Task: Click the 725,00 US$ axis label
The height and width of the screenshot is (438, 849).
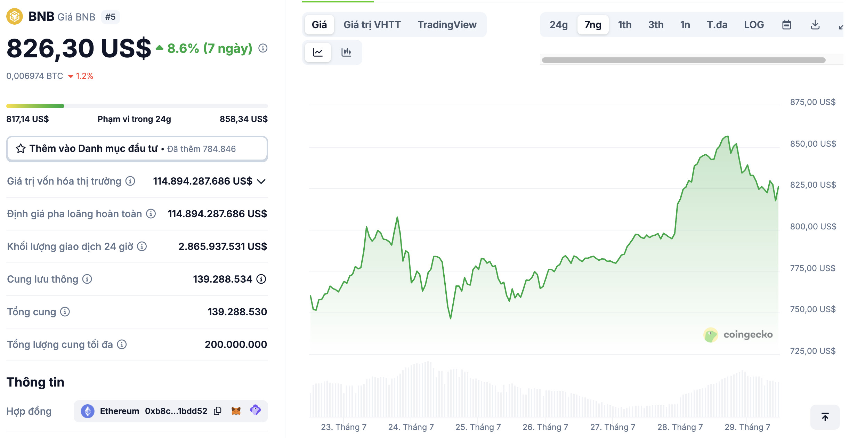Action: (x=812, y=351)
